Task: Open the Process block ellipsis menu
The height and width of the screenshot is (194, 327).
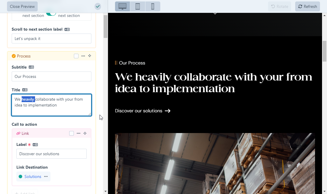Action: point(83,56)
